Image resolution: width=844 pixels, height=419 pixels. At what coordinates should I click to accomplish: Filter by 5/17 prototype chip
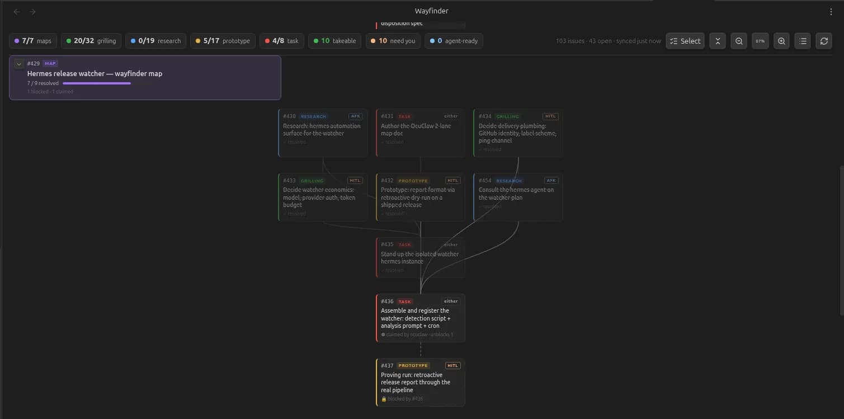(223, 41)
